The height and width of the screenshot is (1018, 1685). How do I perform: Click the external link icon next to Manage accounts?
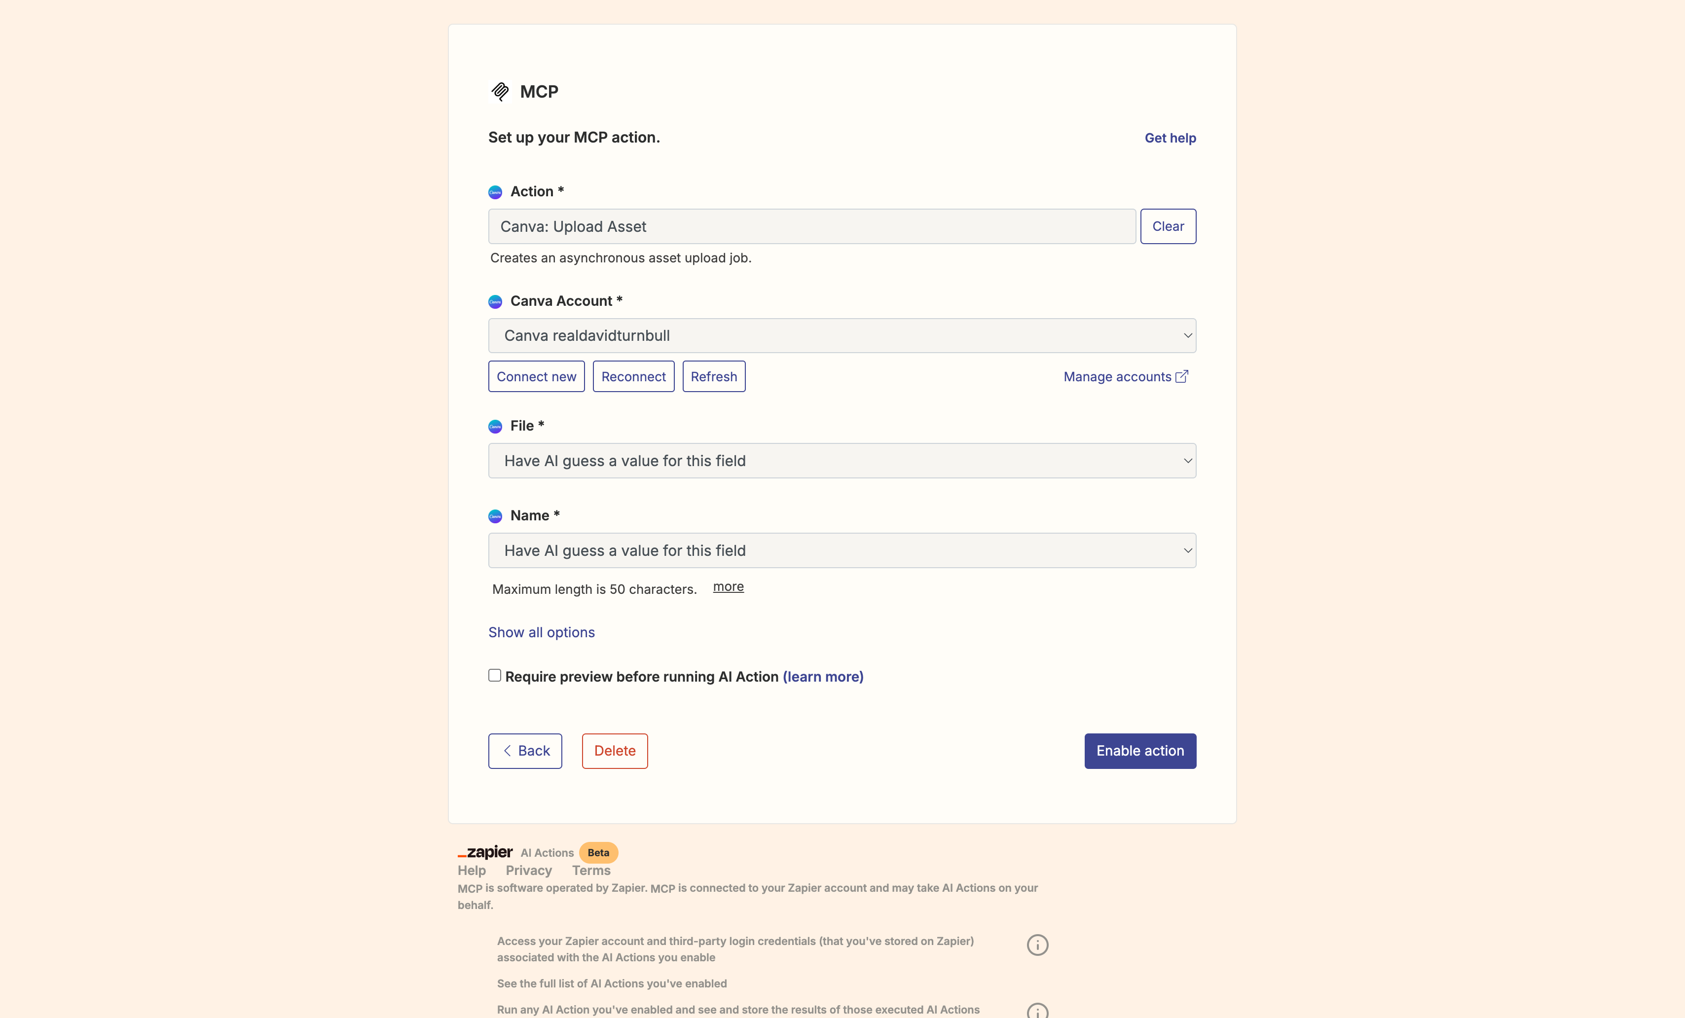pyautogui.click(x=1182, y=377)
